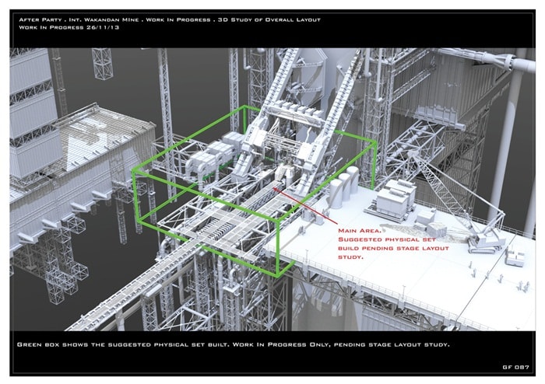Click the red text 'build pending stage layout'
Viewport: 545px width, 384px height.
click(393, 249)
